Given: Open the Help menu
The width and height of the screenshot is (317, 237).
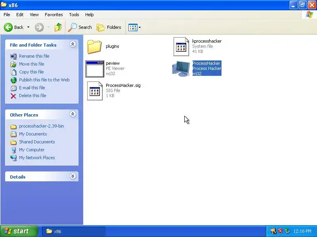Looking at the screenshot, I should coord(90,15).
